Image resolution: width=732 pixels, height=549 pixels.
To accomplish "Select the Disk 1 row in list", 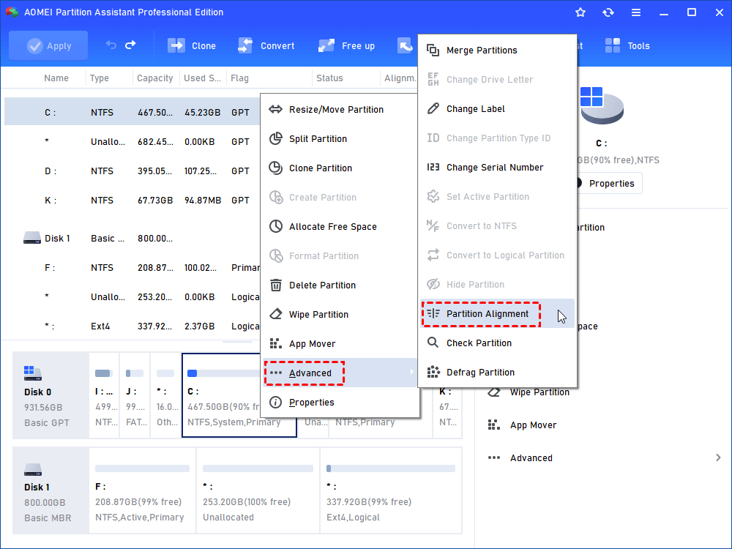I will (x=132, y=239).
